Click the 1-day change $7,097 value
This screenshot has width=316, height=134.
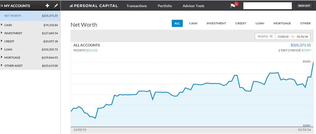[x=306, y=50]
